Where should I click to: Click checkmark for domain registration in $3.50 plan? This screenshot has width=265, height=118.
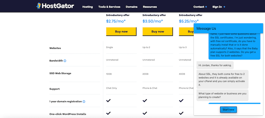[x=145, y=101]
